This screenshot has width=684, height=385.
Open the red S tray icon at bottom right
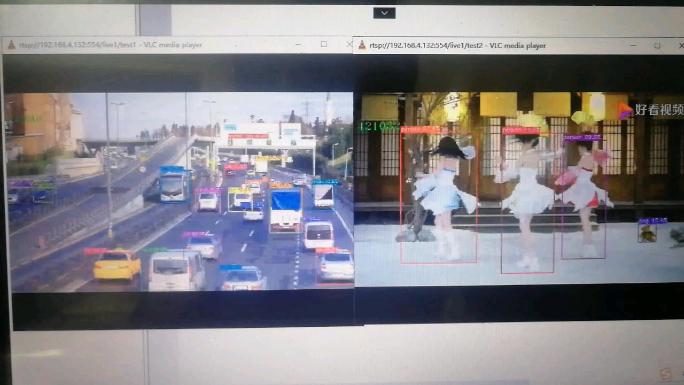(665, 373)
